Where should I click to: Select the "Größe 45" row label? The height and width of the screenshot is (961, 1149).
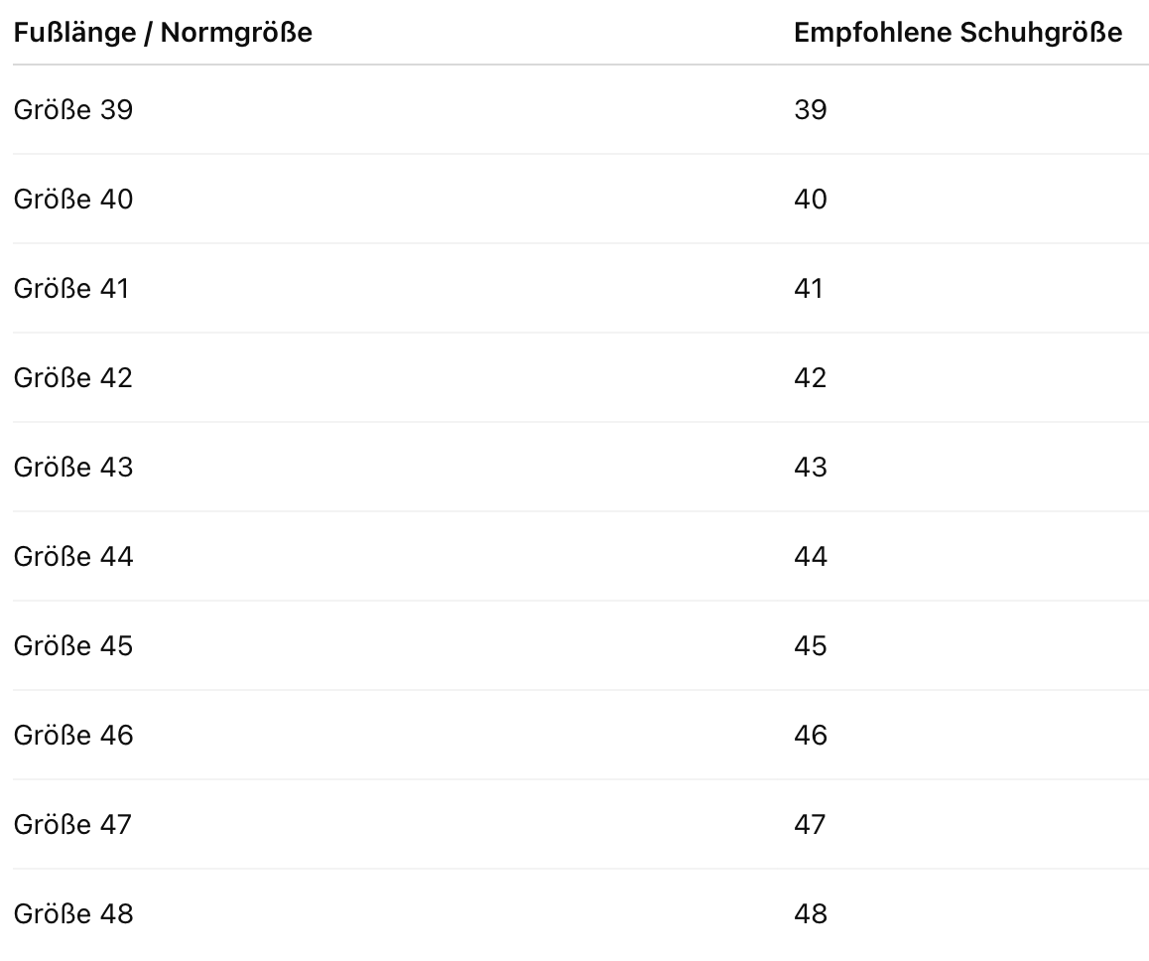pyautogui.click(x=73, y=646)
